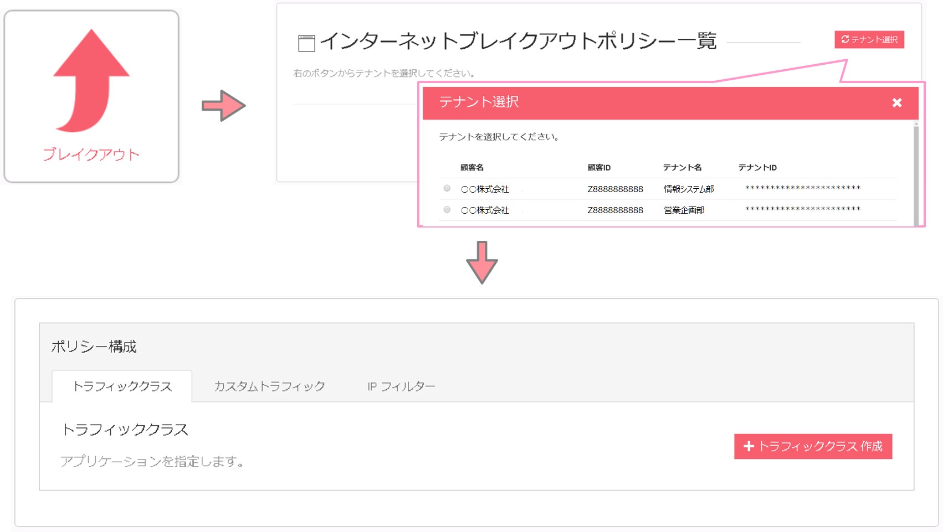Click the 顧客ID column header
The image size is (943, 532).
599,167
